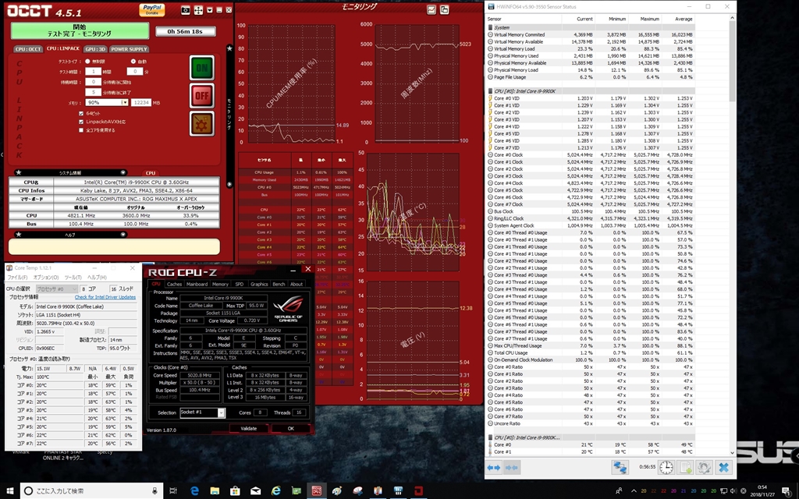Click Check for Intel Driver Updates link
The image size is (799, 499).
[105, 297]
